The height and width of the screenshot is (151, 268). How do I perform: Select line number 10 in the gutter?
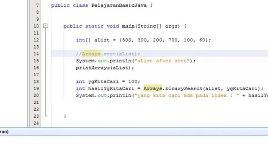coord(36,26)
